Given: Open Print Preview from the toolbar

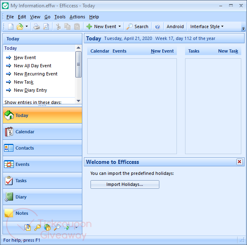Looking at the screenshot, I should (x=46, y=26).
